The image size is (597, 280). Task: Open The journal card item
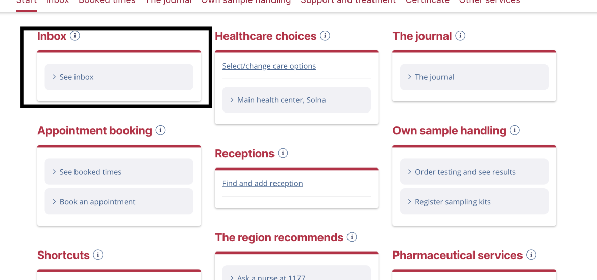pos(474,77)
